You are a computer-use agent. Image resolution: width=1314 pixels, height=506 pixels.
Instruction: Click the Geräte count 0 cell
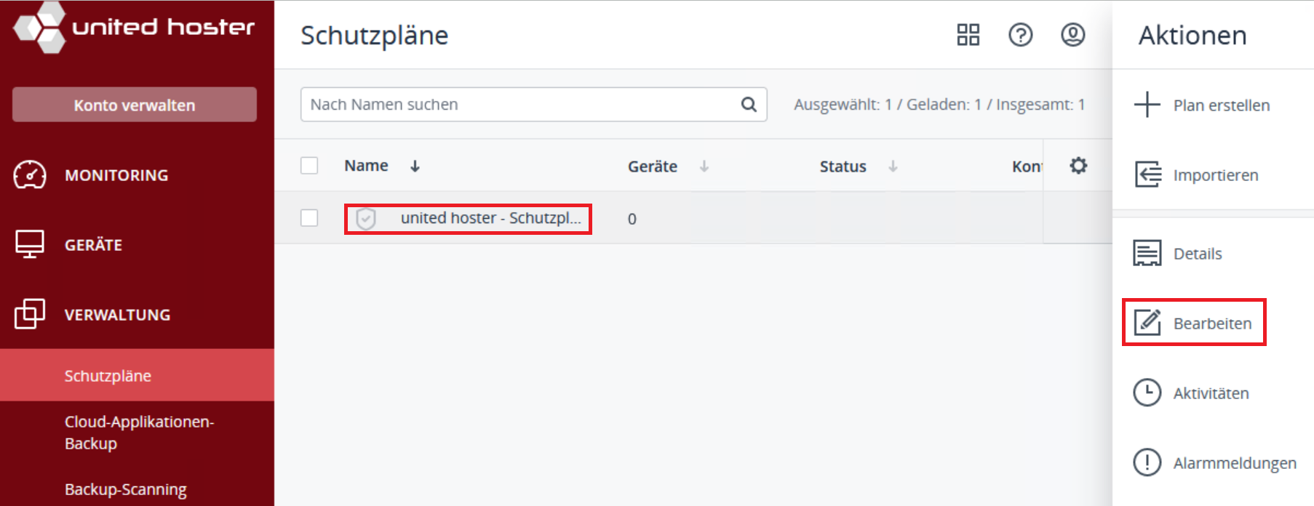coord(632,219)
